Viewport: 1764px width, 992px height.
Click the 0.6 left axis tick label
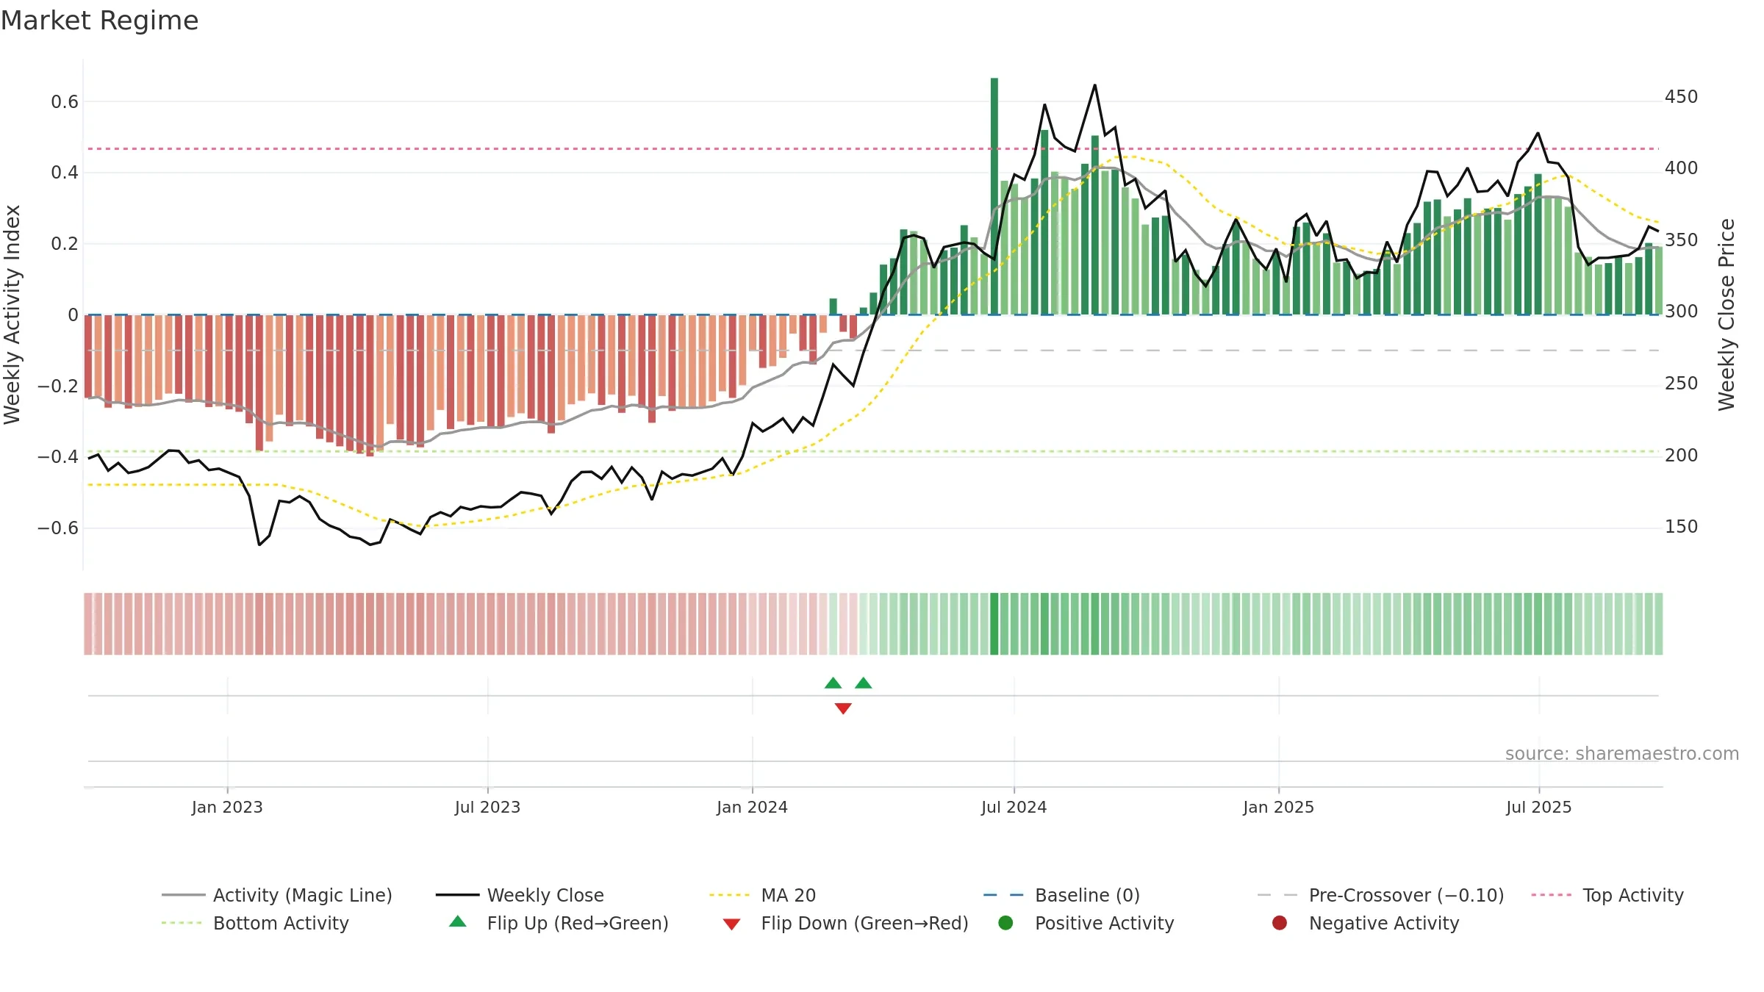pos(65,101)
